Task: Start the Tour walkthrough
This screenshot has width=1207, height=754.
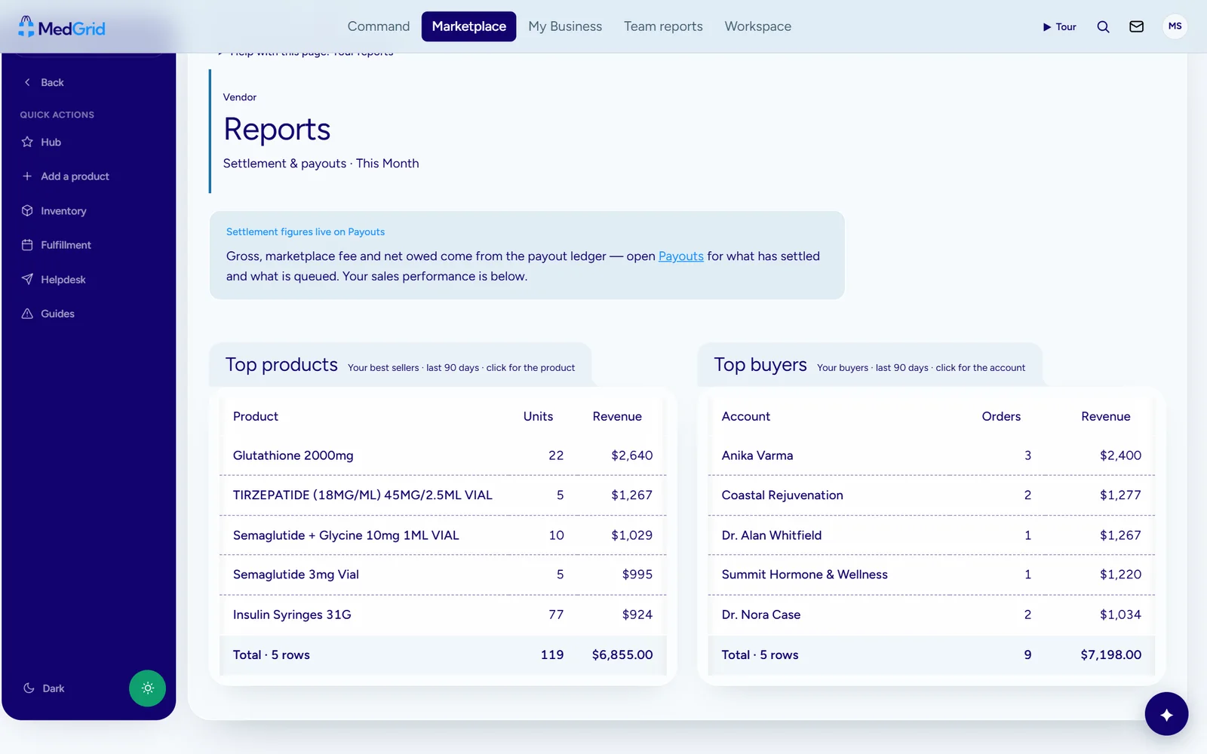Action: click(x=1059, y=26)
